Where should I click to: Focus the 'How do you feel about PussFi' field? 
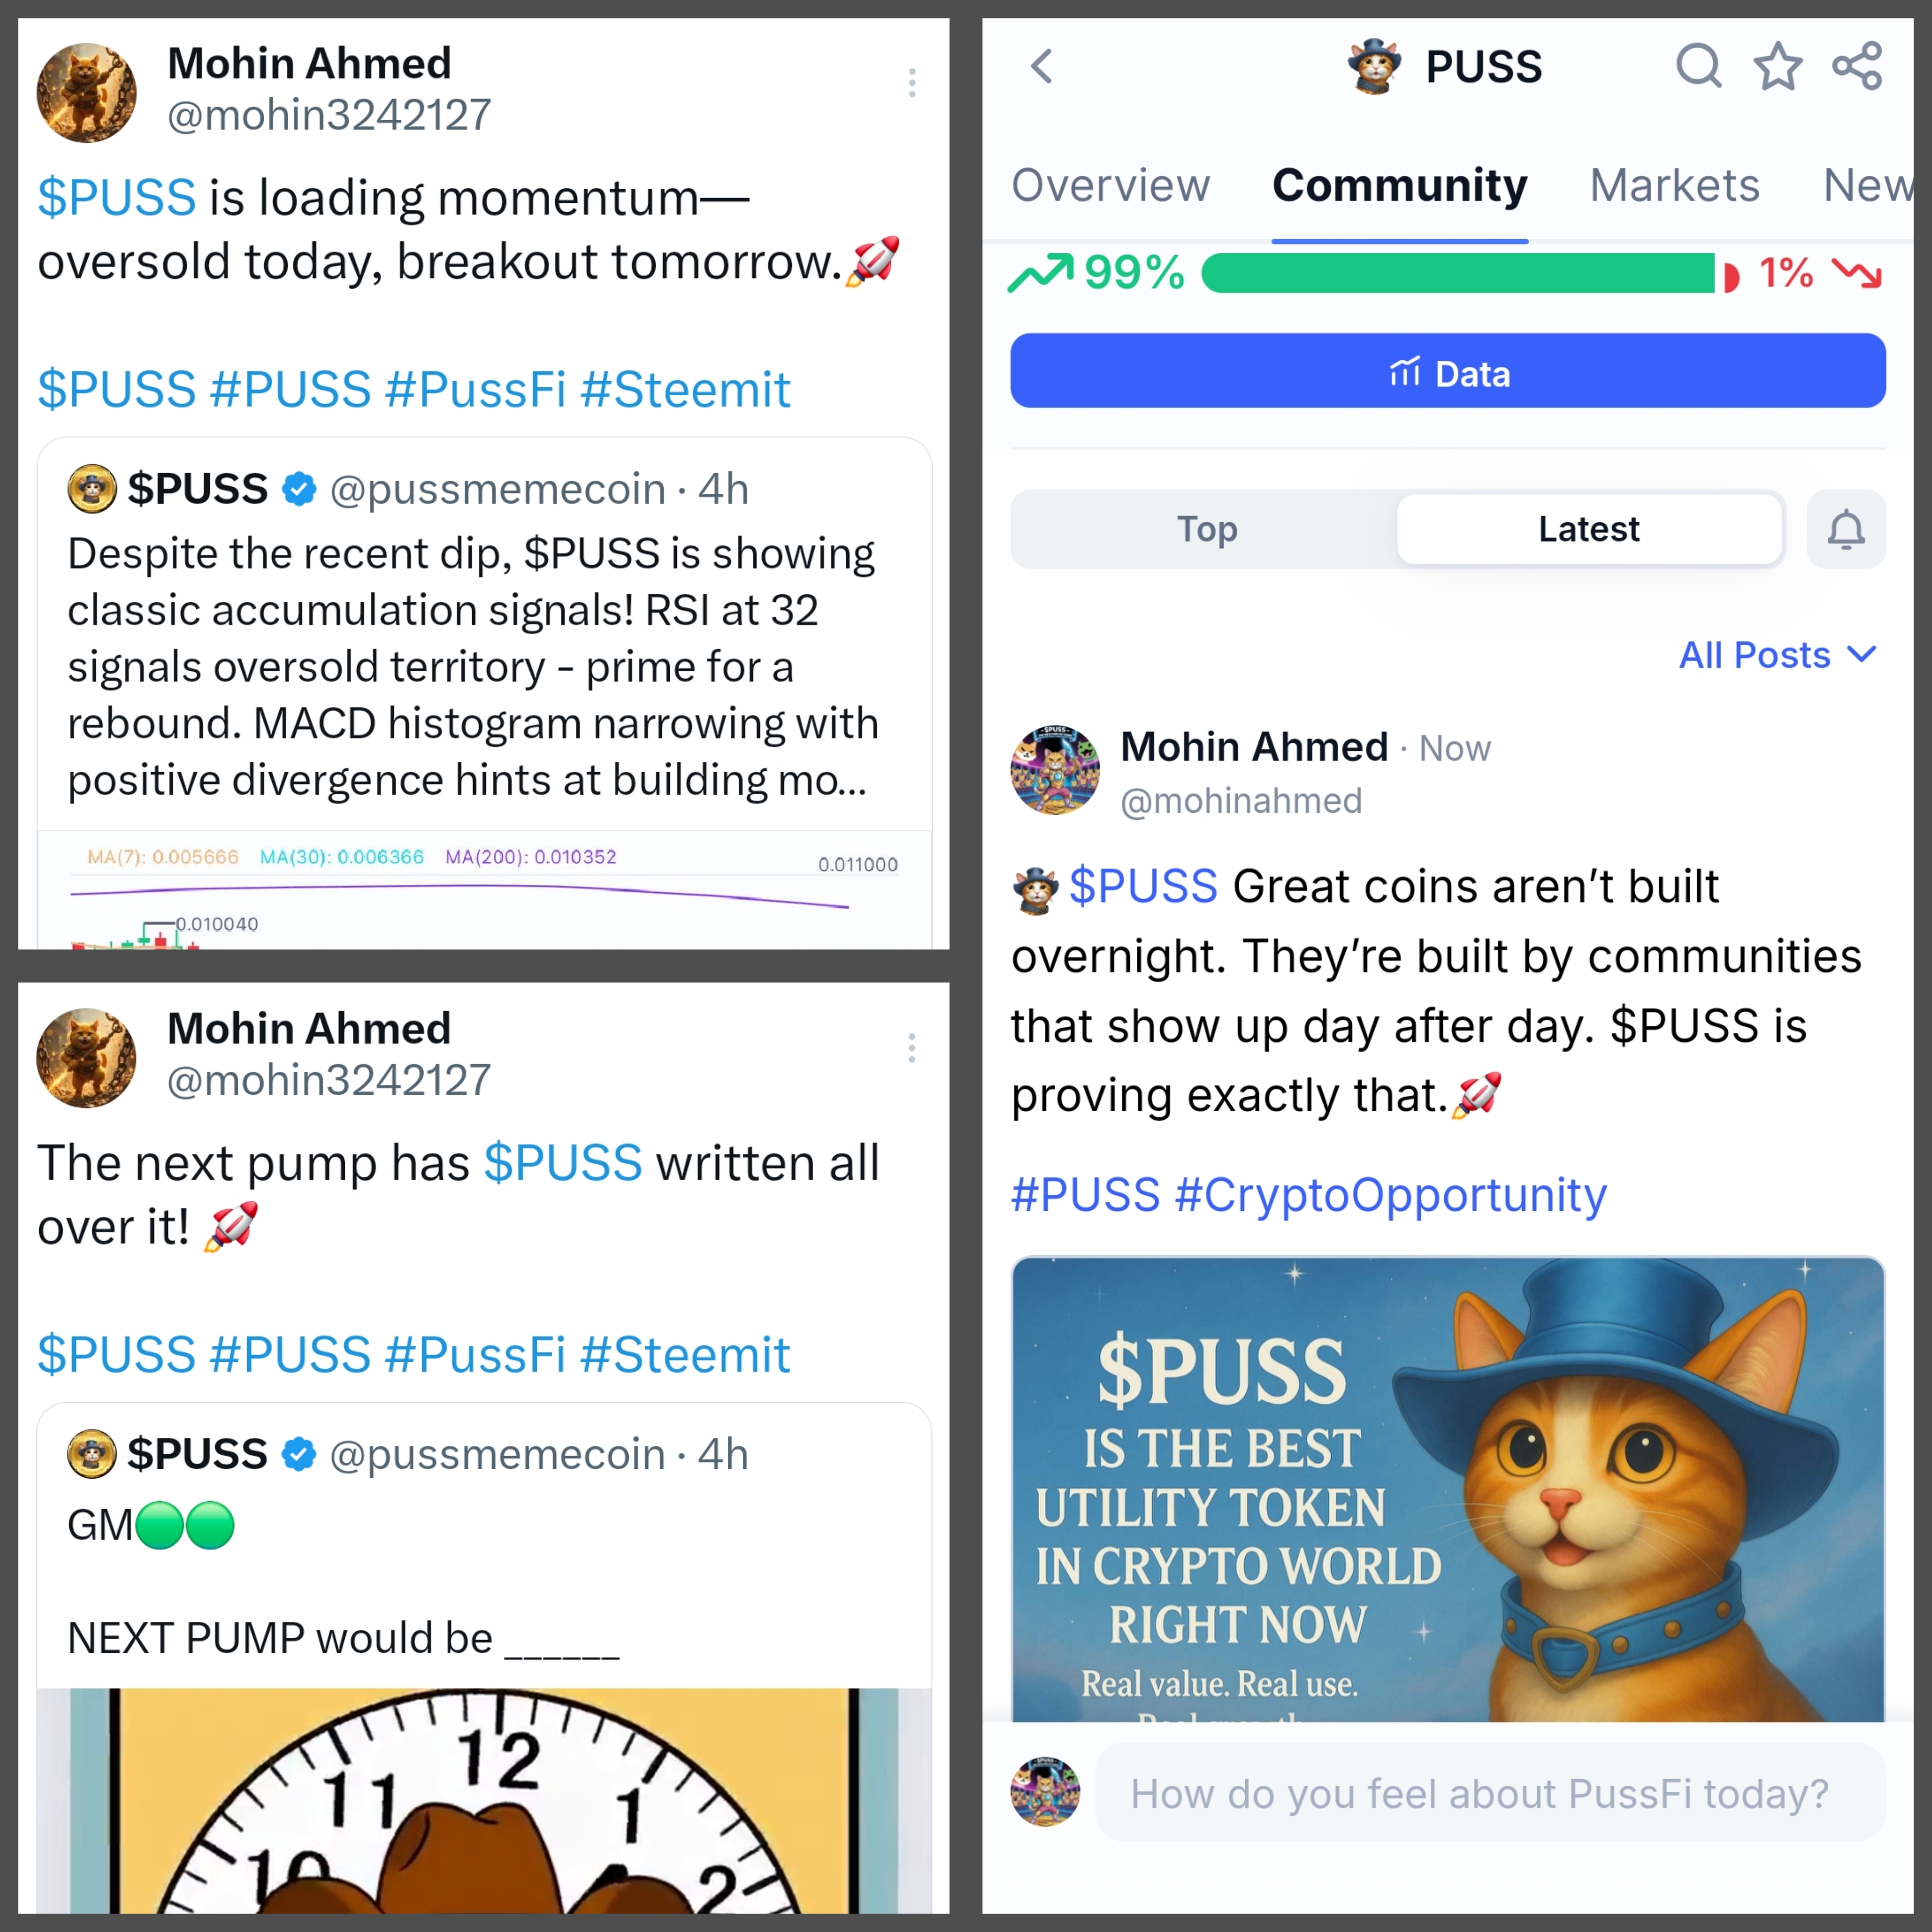click(x=1490, y=1793)
